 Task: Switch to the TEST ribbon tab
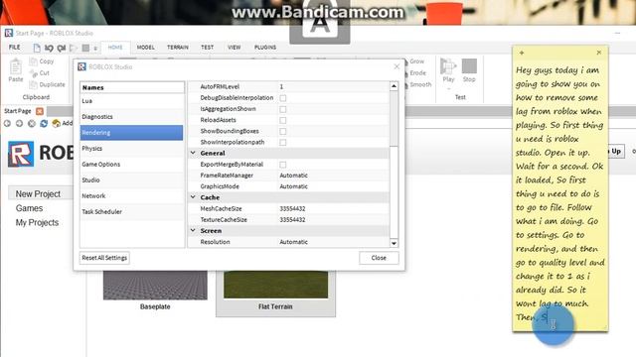pos(208,48)
